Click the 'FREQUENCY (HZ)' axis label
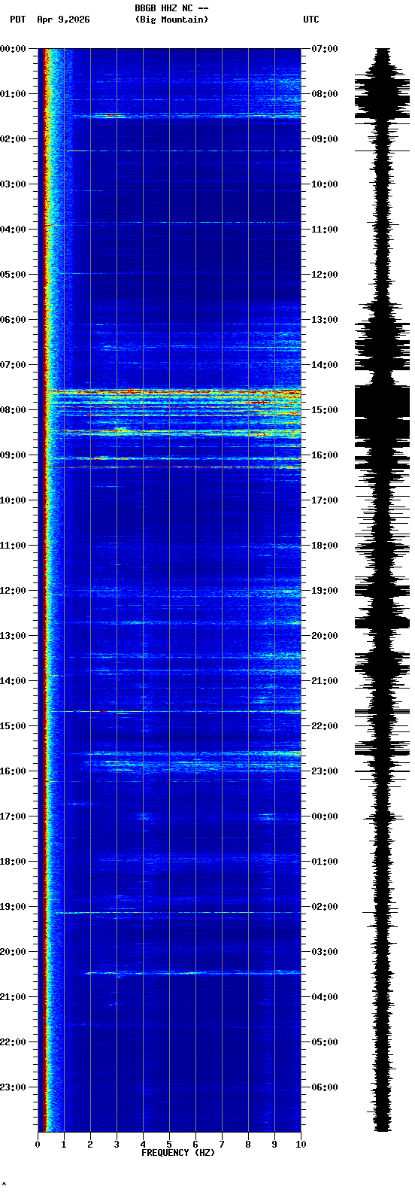415x1192 pixels. coord(178,1153)
